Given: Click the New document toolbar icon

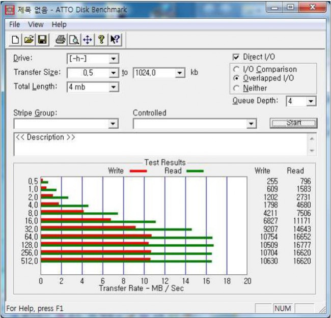Looking at the screenshot, I should click(x=15, y=40).
